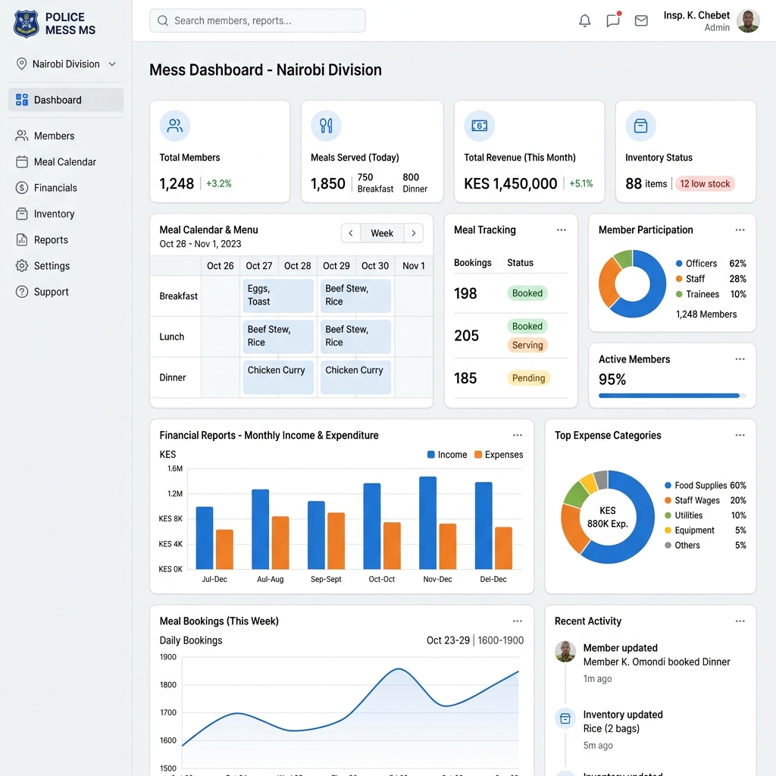Click the Nov-Dec bar group
The width and height of the screenshot is (776, 776).
click(x=437, y=523)
